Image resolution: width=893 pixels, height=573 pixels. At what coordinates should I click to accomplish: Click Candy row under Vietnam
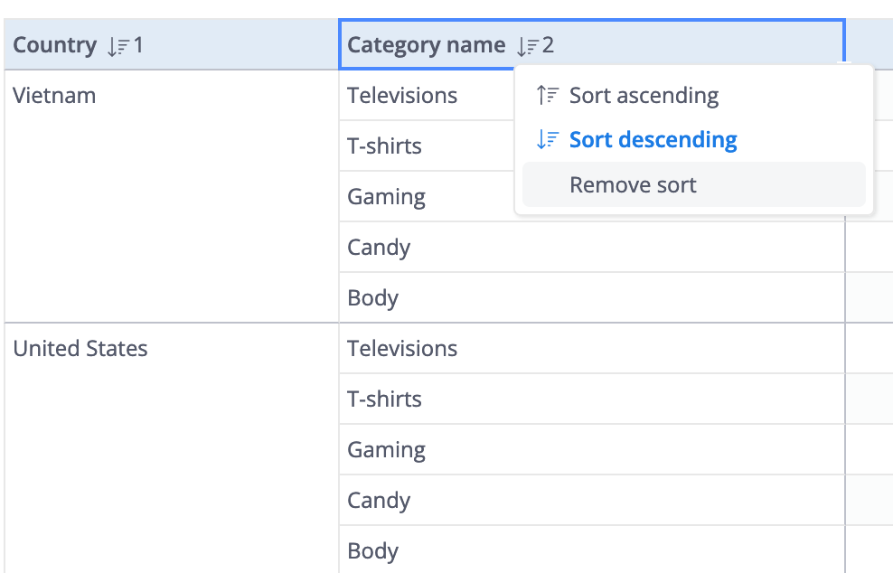coord(592,248)
